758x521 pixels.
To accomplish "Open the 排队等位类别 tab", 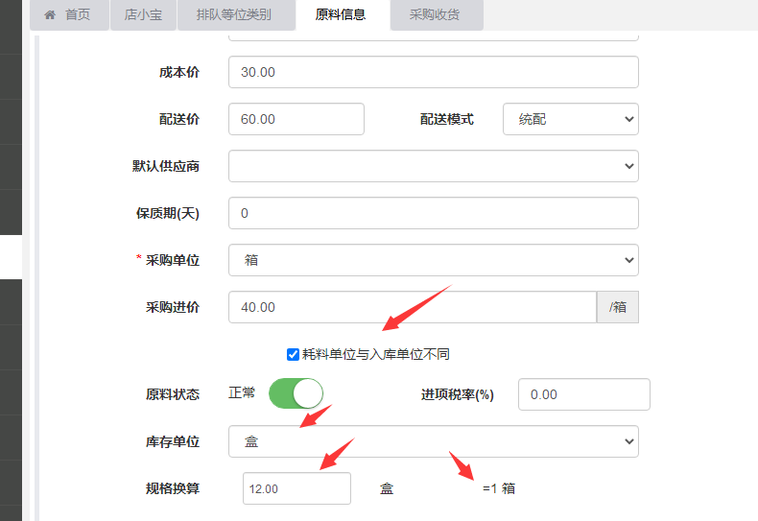I will 233,15.
